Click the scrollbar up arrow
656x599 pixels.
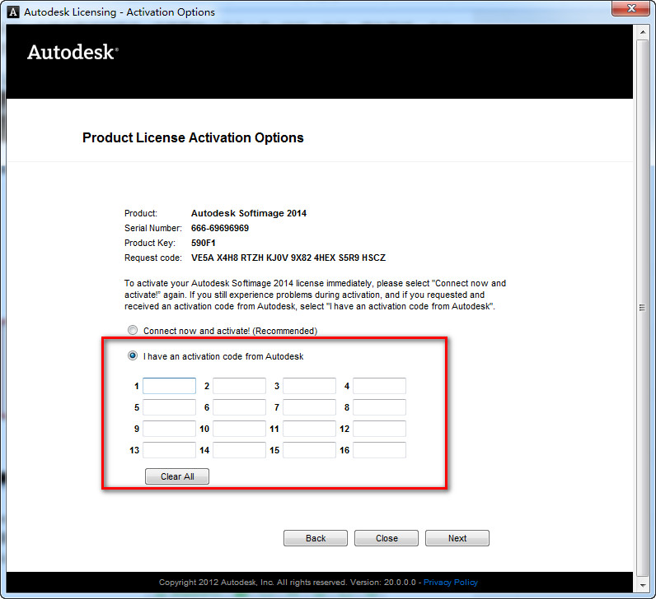pyautogui.click(x=643, y=32)
